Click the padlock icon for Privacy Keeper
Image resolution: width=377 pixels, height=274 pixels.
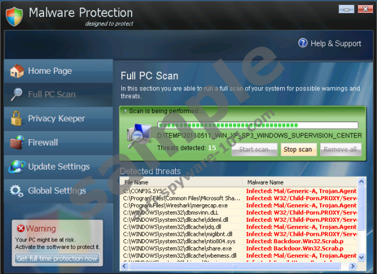coord(17,118)
